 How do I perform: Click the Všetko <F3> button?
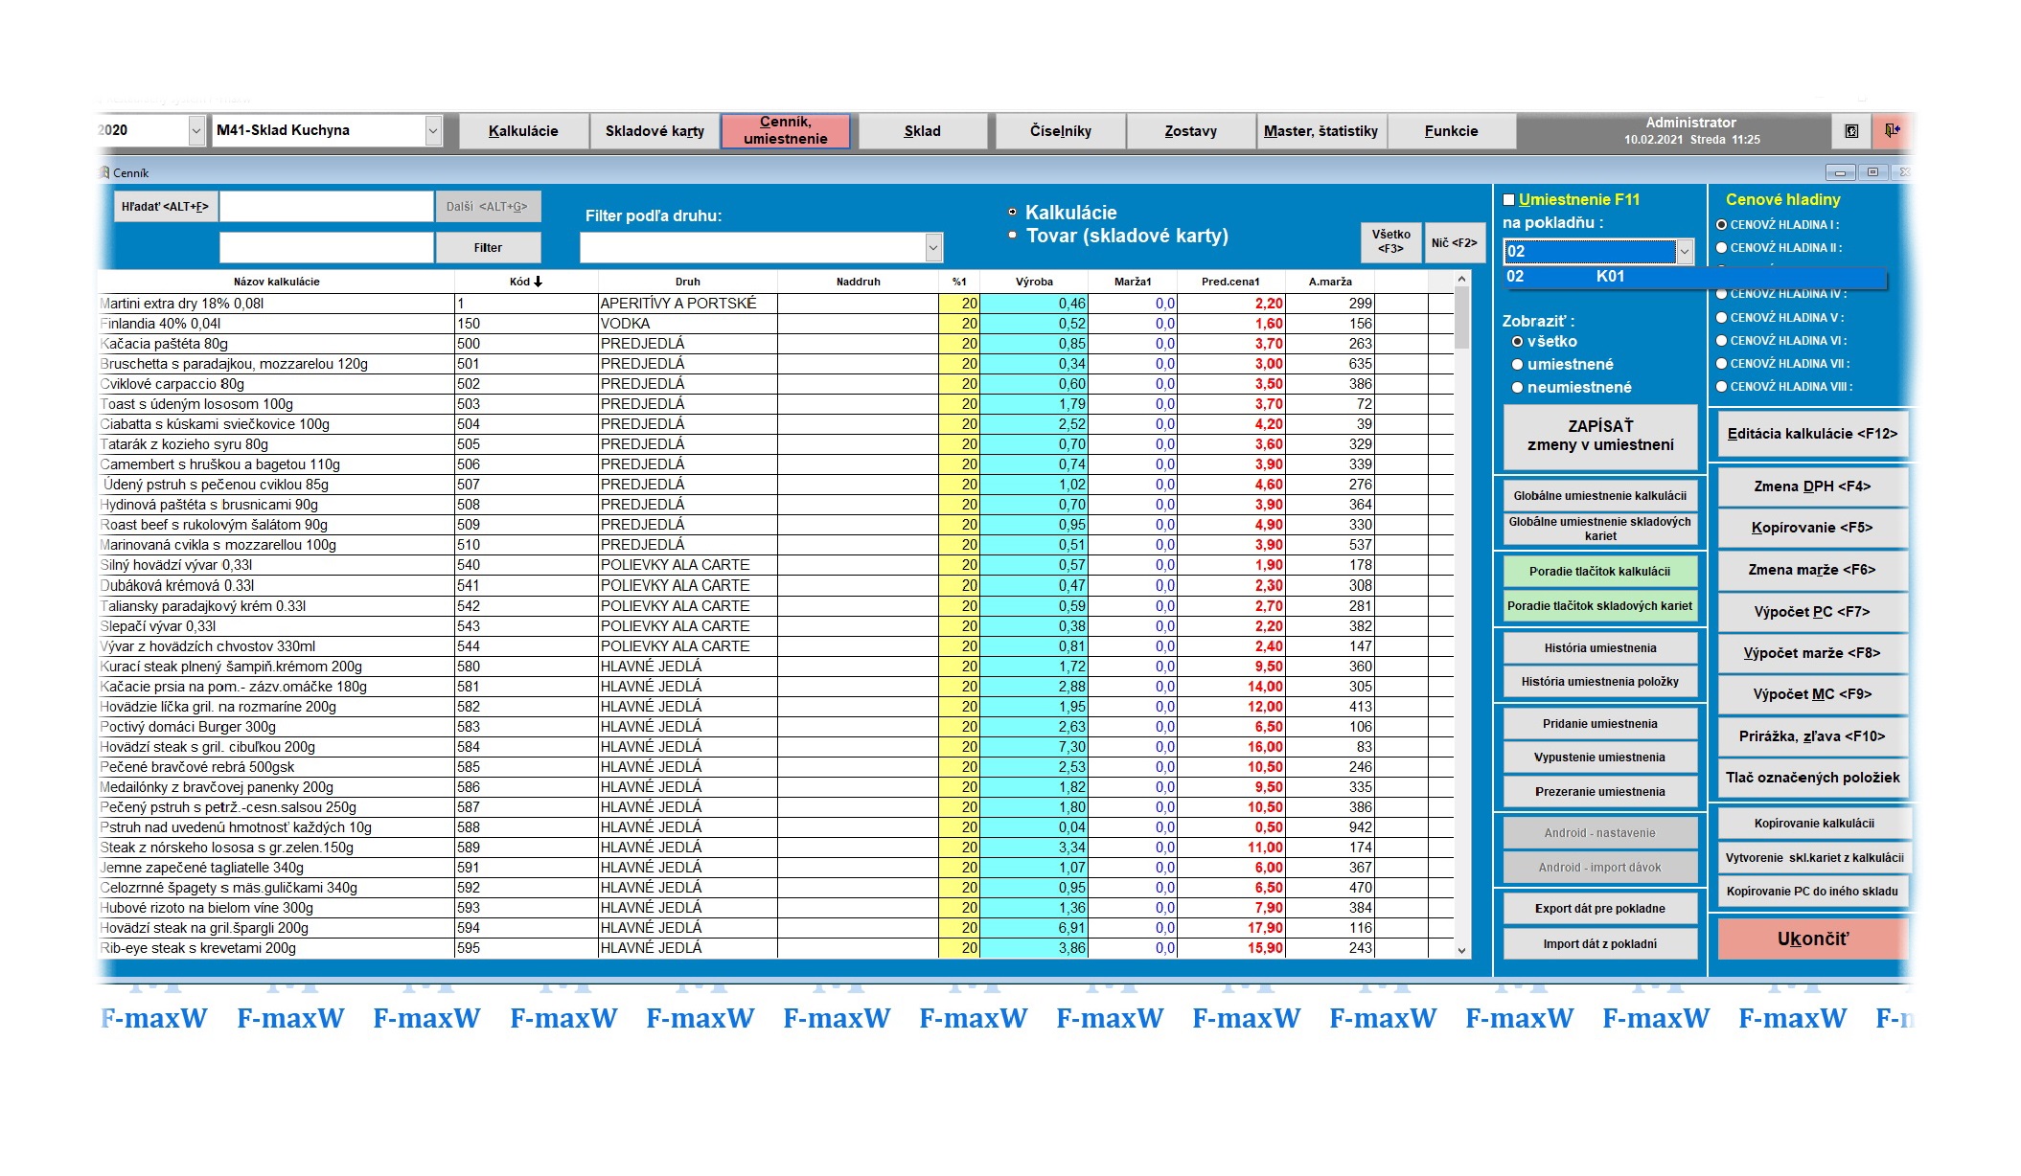click(x=1390, y=241)
